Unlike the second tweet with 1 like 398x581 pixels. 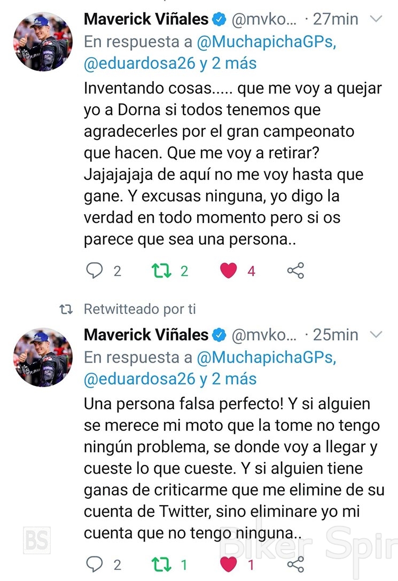coord(229,564)
